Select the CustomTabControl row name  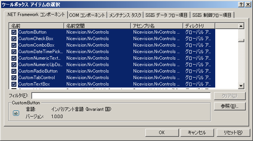click(37, 78)
